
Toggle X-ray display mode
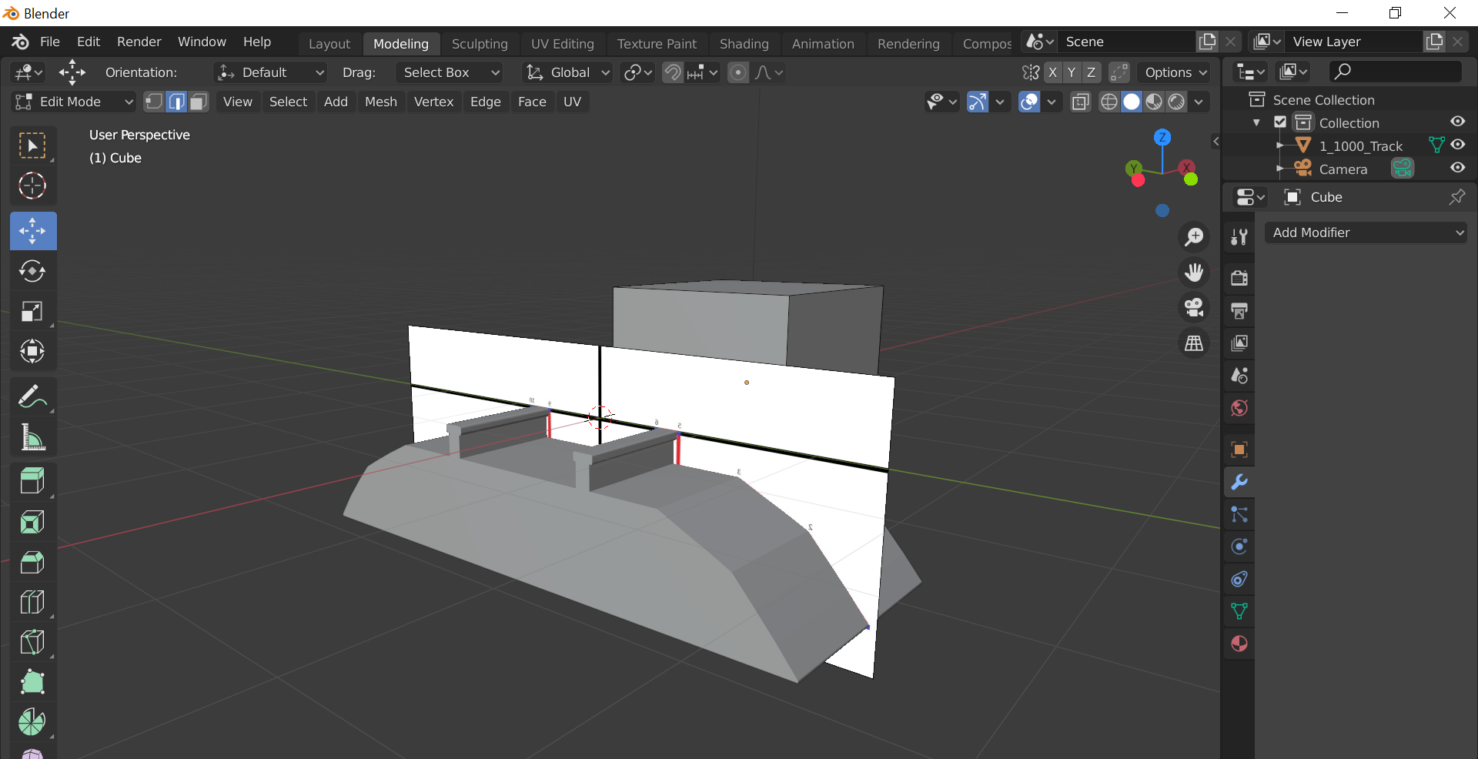[1081, 102]
